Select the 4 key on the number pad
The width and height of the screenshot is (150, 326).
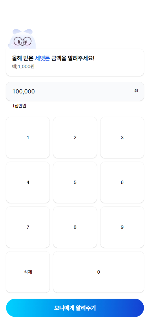(x=28, y=182)
